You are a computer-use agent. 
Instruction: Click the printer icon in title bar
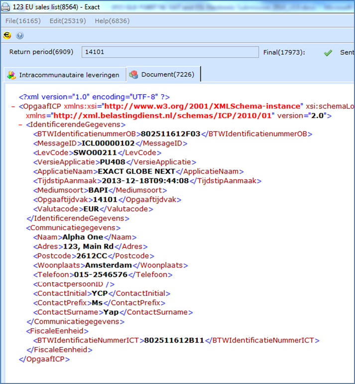(5, 7)
